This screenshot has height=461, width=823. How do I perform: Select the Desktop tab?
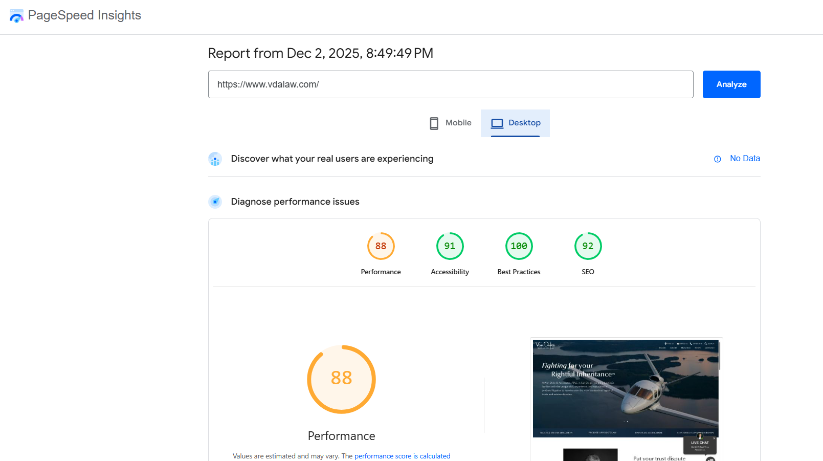coord(515,123)
